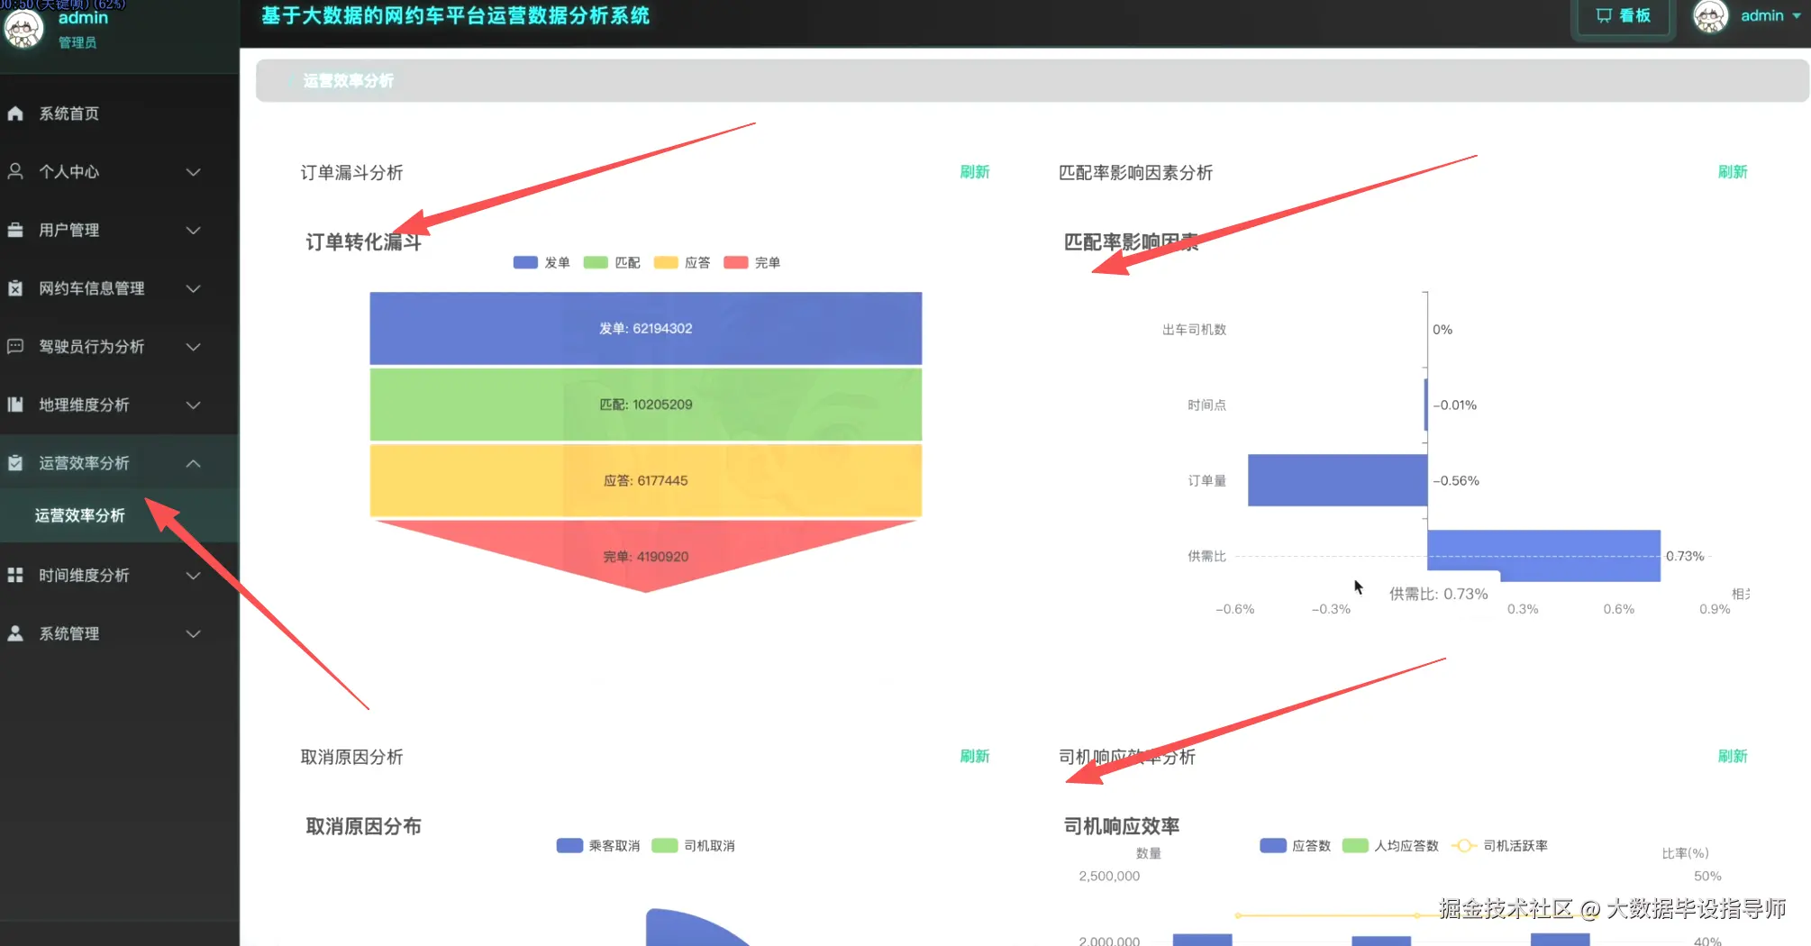Image resolution: width=1811 pixels, height=946 pixels.
Task: Click the blue 发单 funnel segment
Action: pyautogui.click(x=646, y=328)
